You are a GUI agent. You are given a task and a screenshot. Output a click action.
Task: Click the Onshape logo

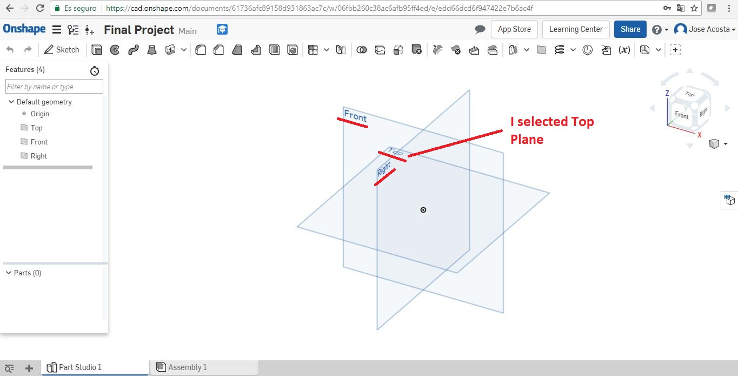24,29
